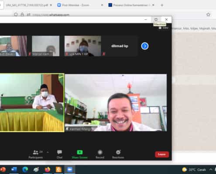Expand the caret next to Participants
Image resolution: width=216 pixels, height=174 pixels.
(x=48, y=152)
